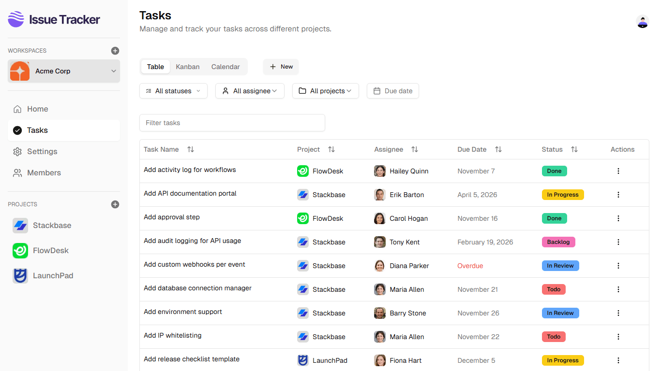
Task: Open the Due date filter
Action: click(392, 91)
